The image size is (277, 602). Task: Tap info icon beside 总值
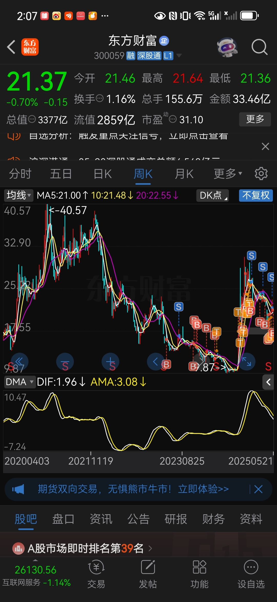click(x=32, y=119)
